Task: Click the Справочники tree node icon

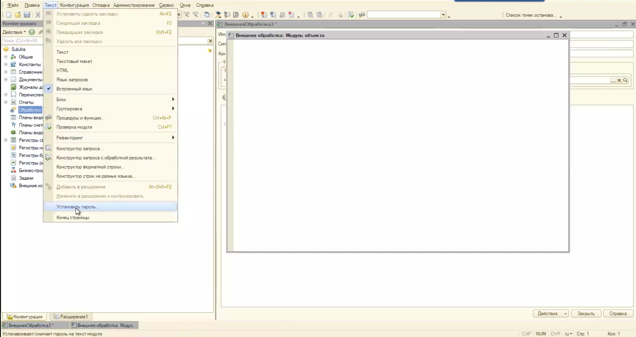Action: click(13, 72)
